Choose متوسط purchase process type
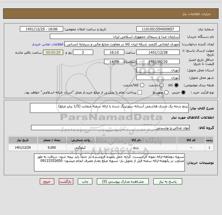 click(166, 92)
